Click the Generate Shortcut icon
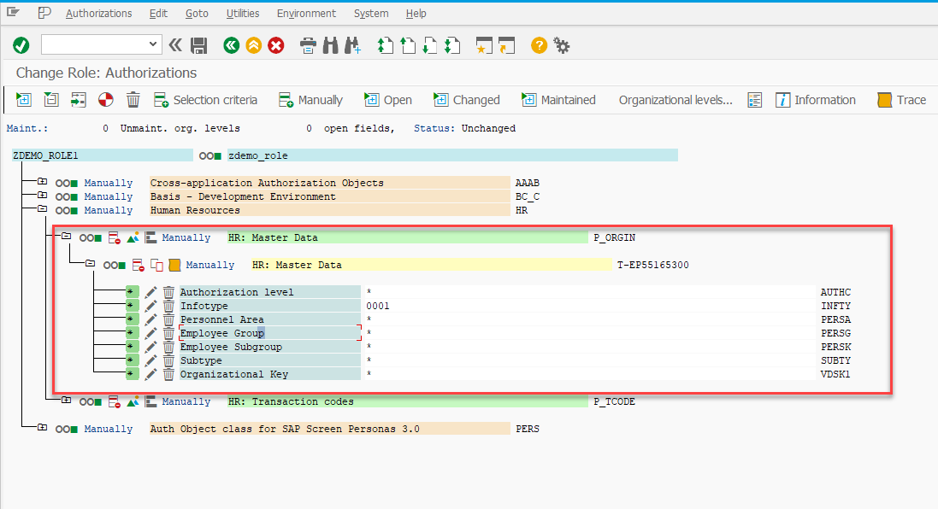 507,45
